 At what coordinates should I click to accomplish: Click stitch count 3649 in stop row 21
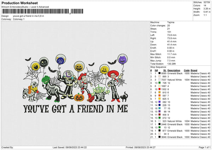164,137
